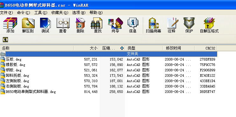The image size is (236, 117).
Task: Open the 查找 (Find) binoculars tool
Action: coord(96,23)
